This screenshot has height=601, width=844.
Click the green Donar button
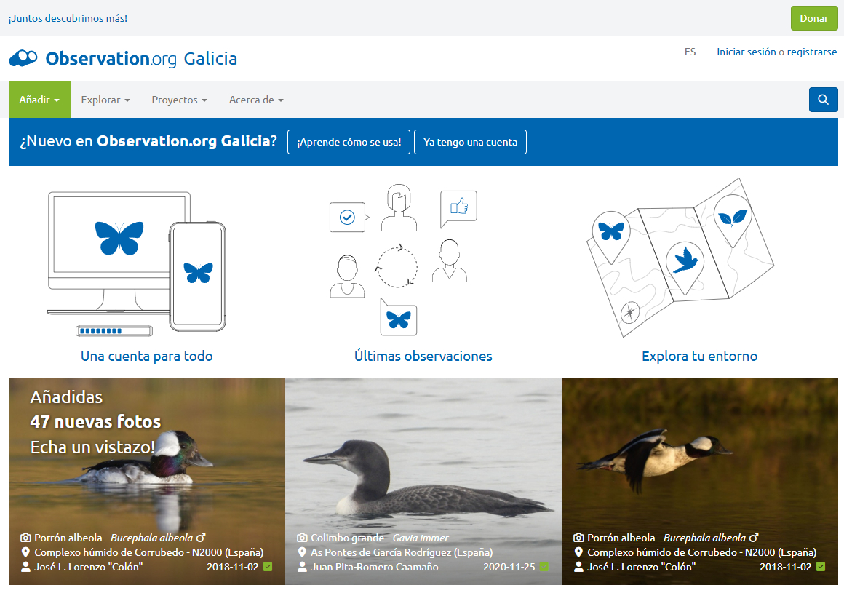pyautogui.click(x=814, y=18)
